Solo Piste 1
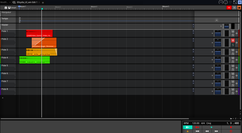 tap(233, 35)
